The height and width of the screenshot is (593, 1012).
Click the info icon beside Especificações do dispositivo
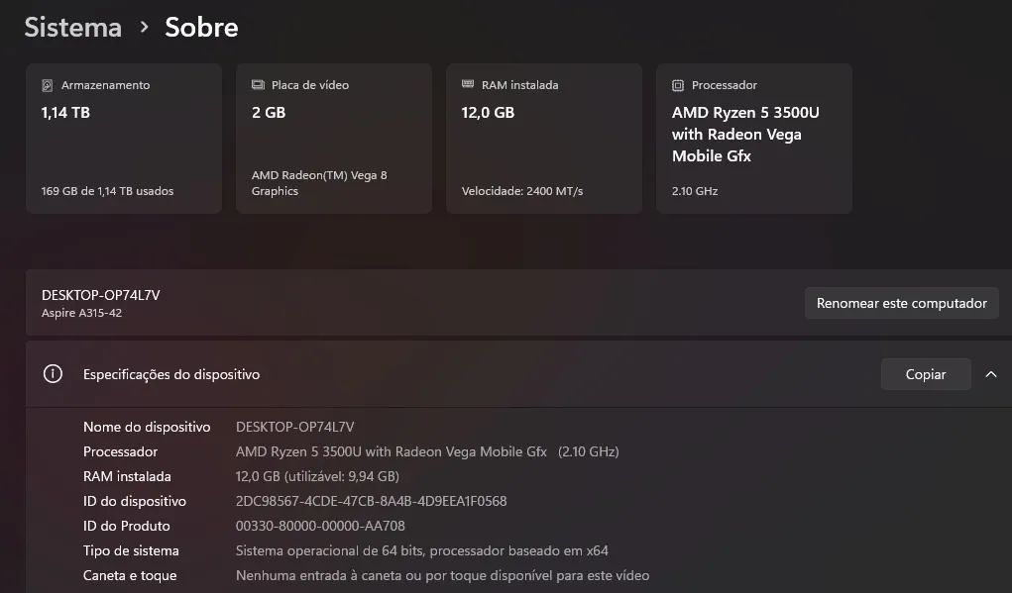(x=53, y=374)
